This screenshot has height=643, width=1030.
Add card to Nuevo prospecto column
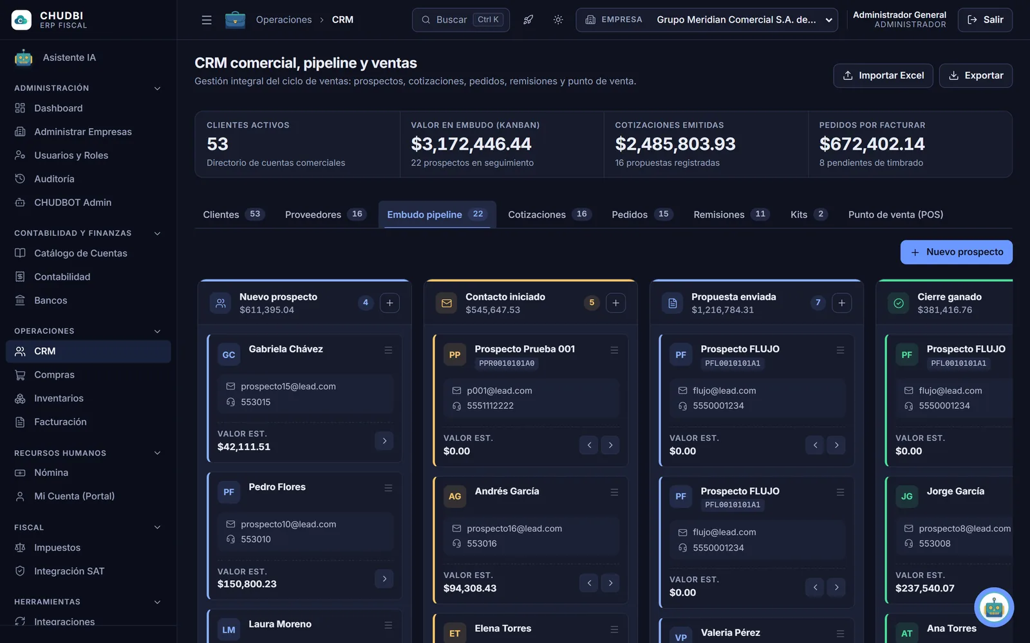389,303
